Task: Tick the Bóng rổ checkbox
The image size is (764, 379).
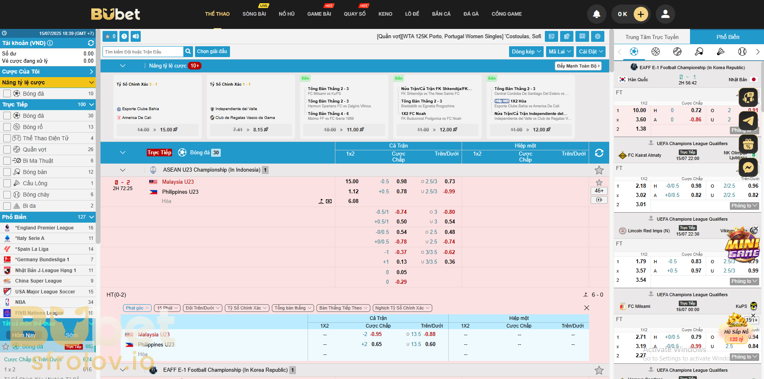Action: coord(7,127)
